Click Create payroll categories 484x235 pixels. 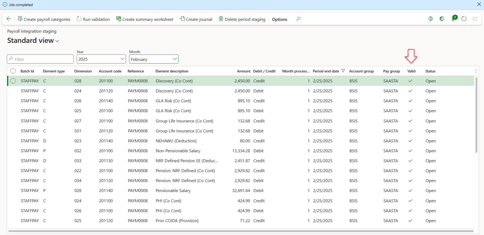pyautogui.click(x=44, y=19)
